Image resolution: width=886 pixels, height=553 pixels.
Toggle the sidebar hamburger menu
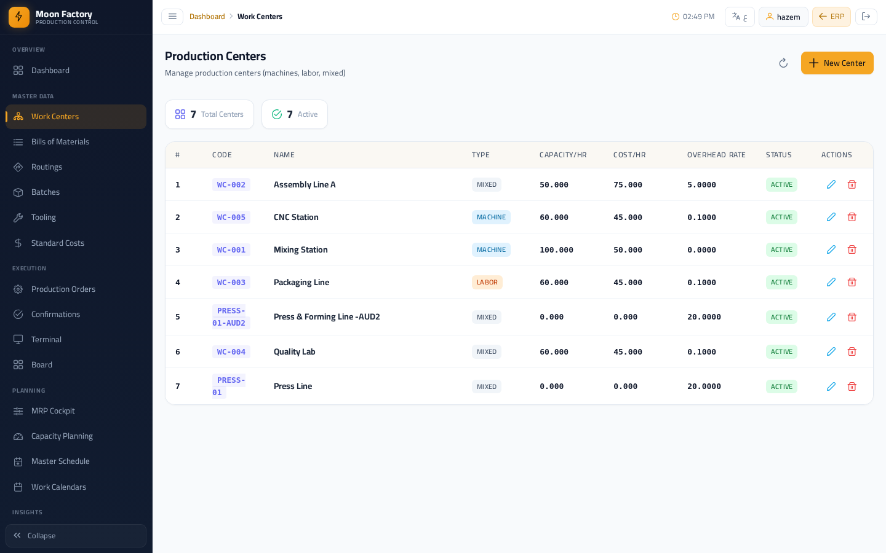(172, 17)
